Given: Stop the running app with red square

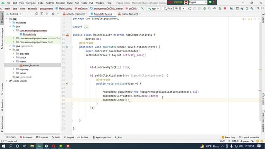Looking at the screenshot, I should point(225,8).
